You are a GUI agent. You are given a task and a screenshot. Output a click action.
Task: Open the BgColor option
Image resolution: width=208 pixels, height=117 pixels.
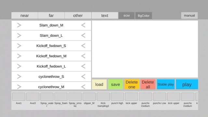[144, 16]
